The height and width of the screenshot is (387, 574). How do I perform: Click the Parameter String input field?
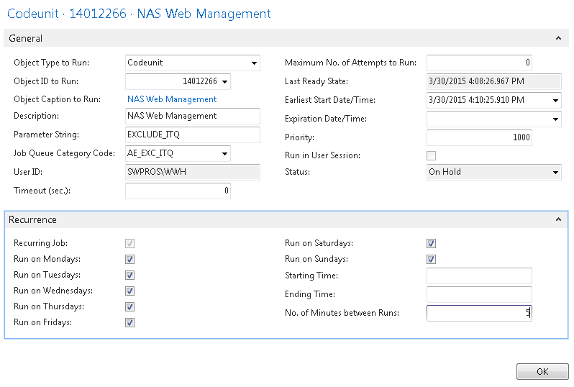click(x=192, y=135)
